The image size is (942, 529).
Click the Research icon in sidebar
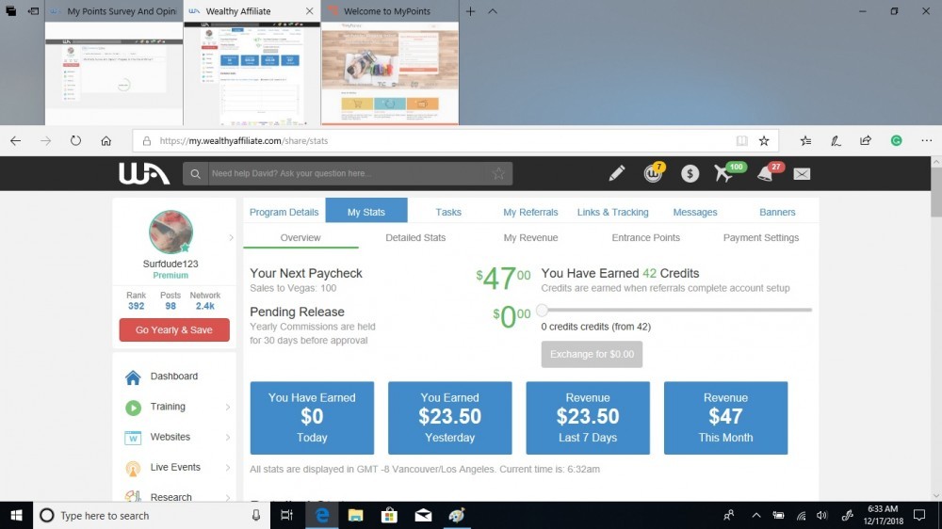133,496
